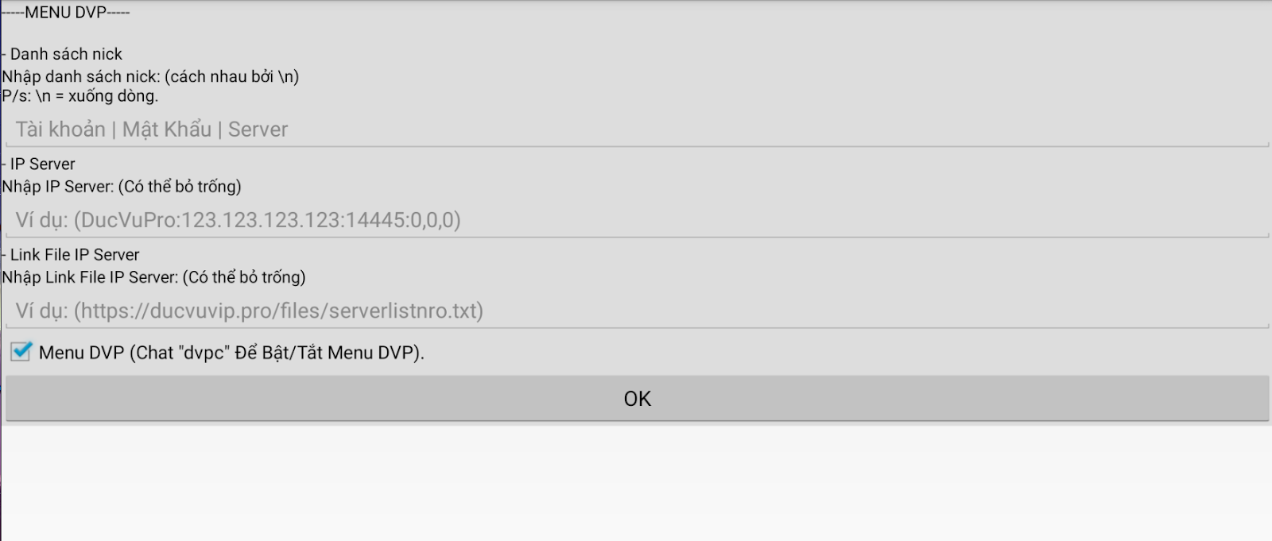Click the blue checkmark beside Menu DVP
Image resolution: width=1272 pixels, height=541 pixels.
(21, 350)
